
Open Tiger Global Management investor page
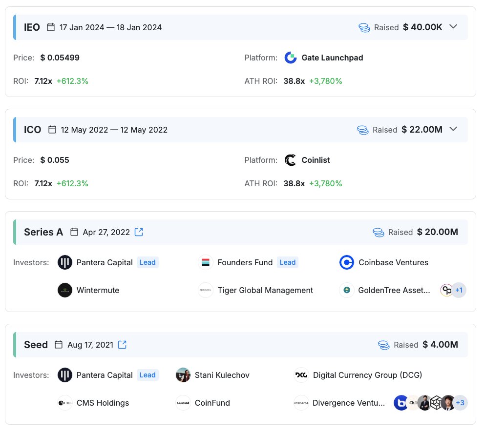point(265,290)
